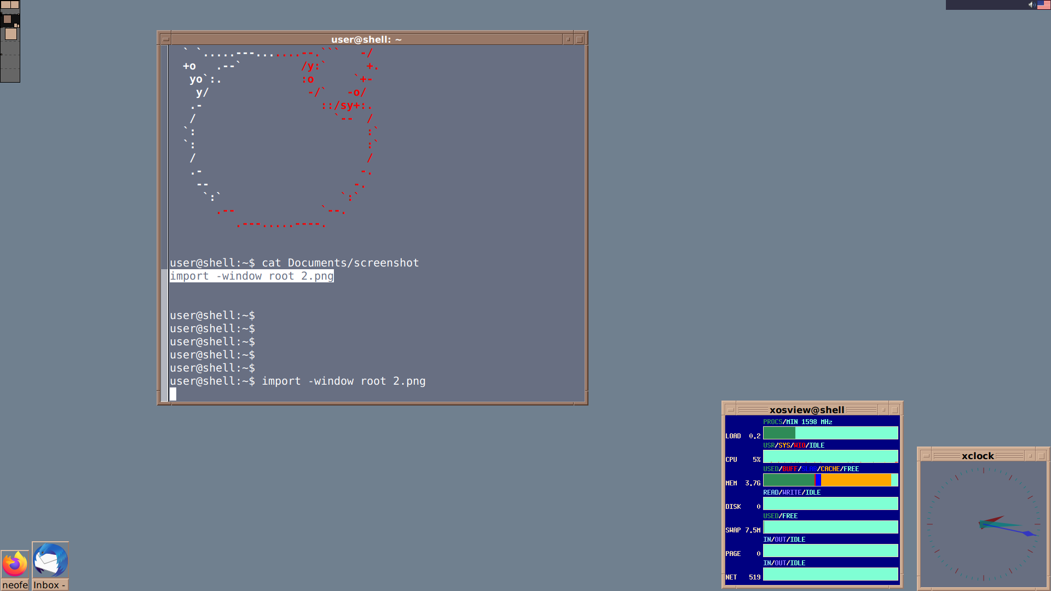
Task: Click the US flag keyboard layout icon
Action: click(1044, 5)
